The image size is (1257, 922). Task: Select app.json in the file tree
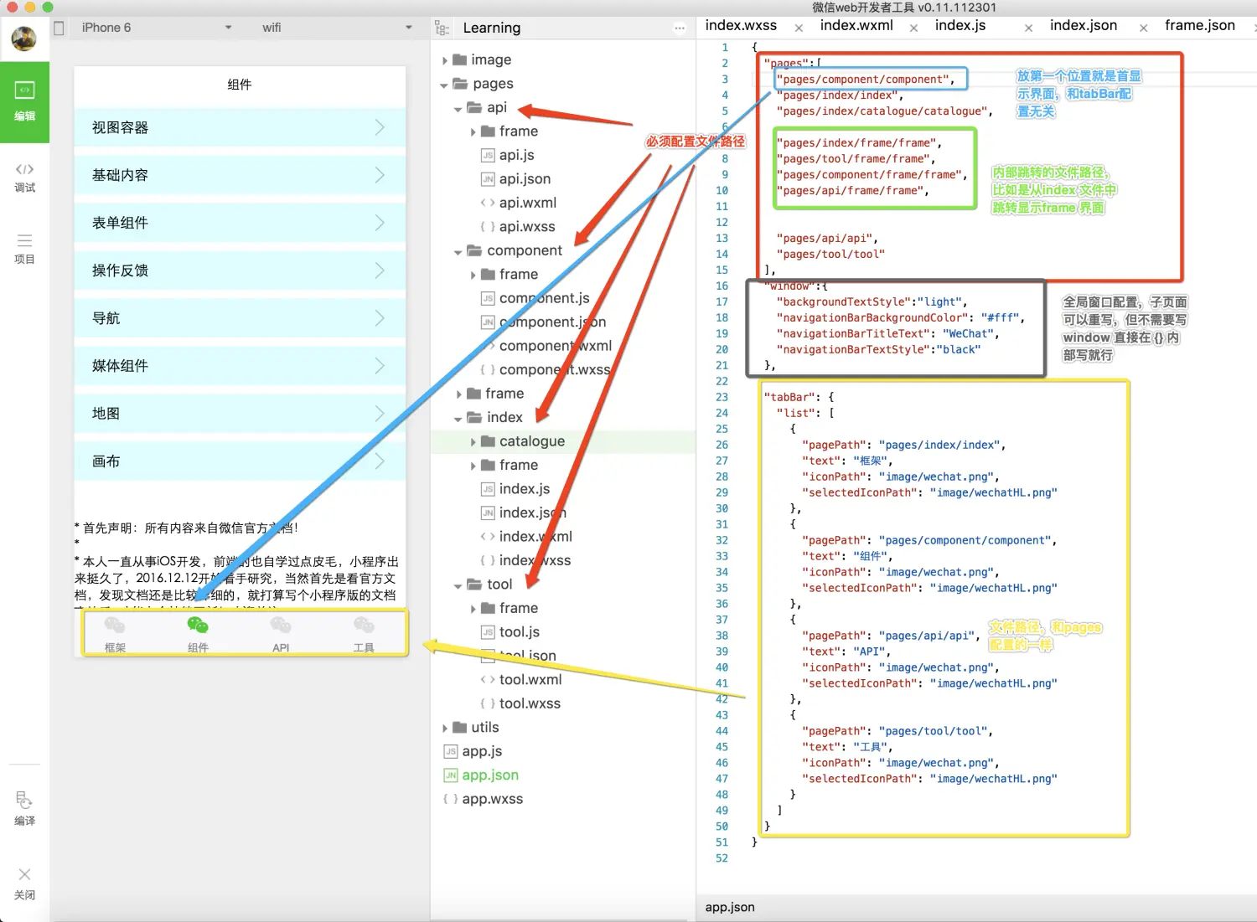click(490, 775)
